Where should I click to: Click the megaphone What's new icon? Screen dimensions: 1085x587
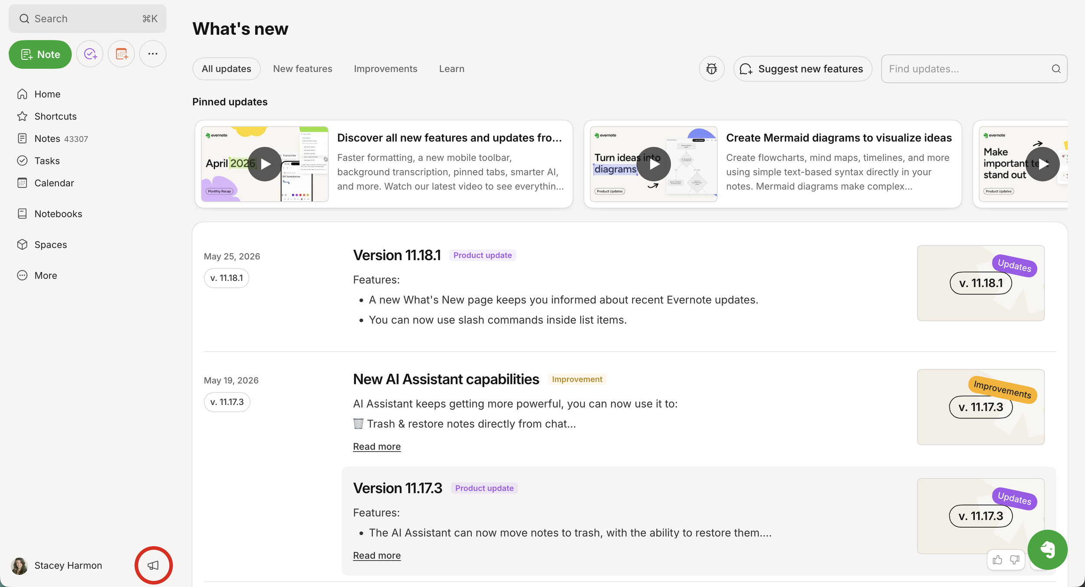point(153,565)
